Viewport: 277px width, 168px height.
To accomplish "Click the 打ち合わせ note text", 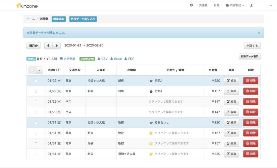I will tap(162, 122).
